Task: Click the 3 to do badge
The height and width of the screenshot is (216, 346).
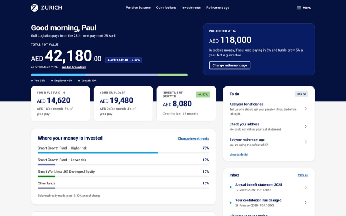Action: (x=301, y=94)
